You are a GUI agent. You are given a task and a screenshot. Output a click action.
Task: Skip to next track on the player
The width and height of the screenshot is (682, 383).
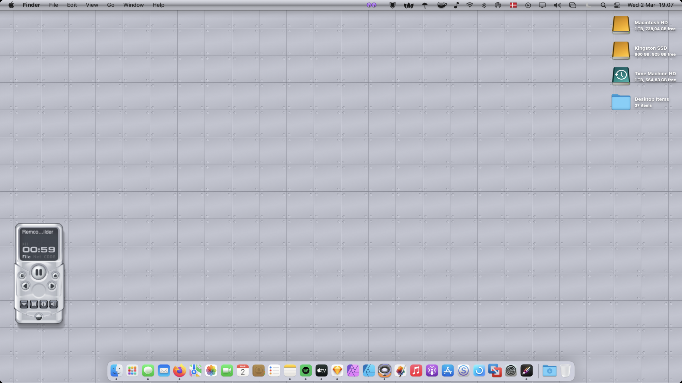click(52, 286)
